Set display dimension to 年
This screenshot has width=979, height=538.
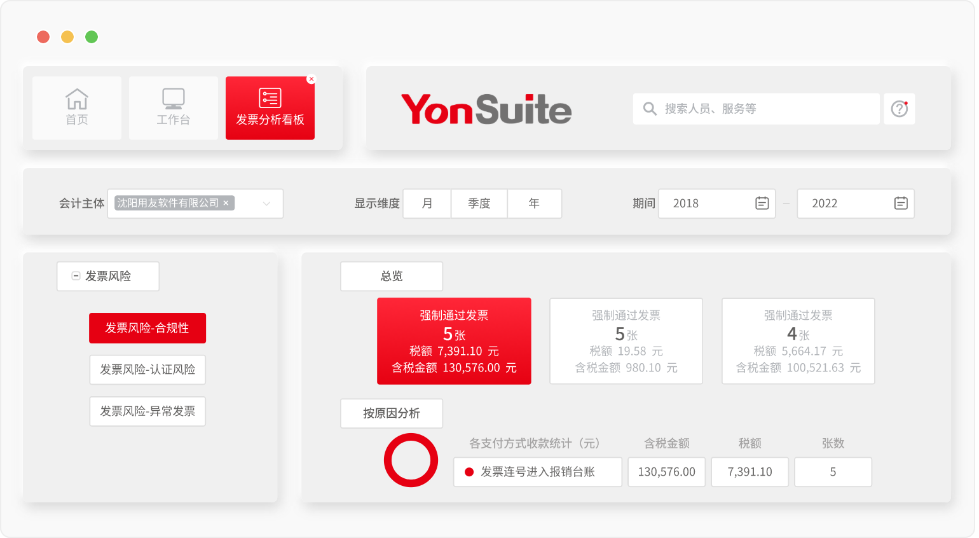(534, 203)
